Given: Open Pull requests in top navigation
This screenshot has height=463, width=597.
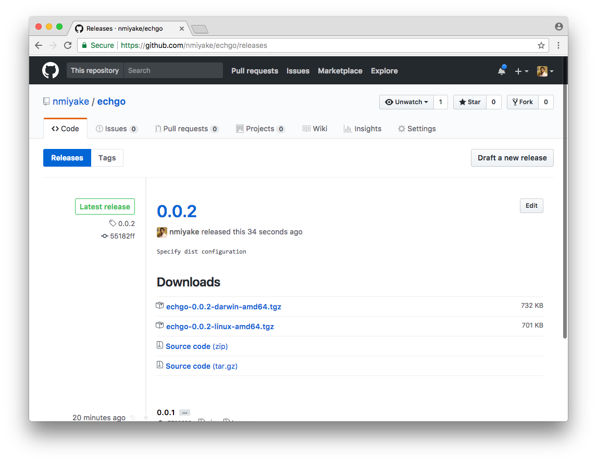Looking at the screenshot, I should point(255,71).
